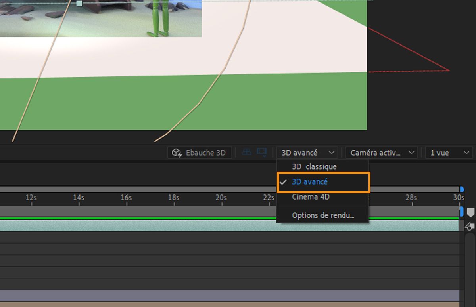Click the 20s mark on time ruler
Screen dimensions: 476x307
221,197
